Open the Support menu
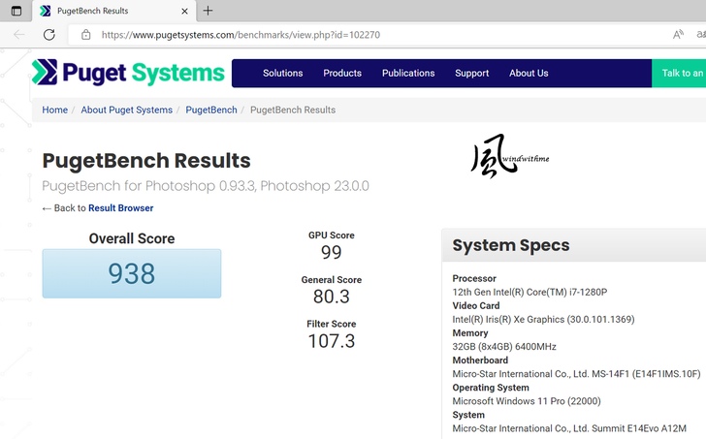The image size is (706, 439). pos(471,73)
